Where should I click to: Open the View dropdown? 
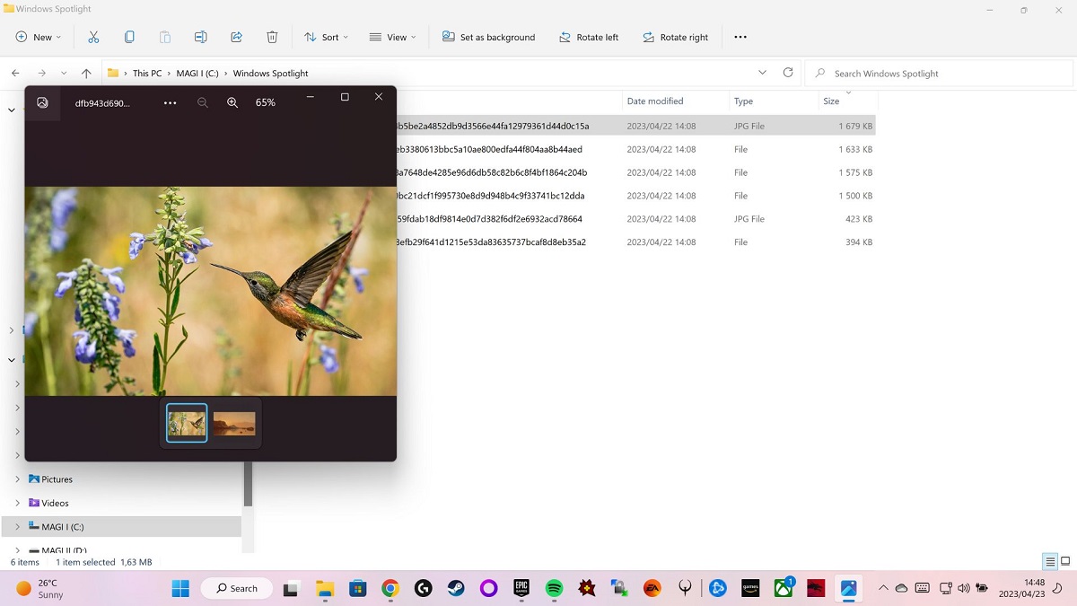(393, 37)
